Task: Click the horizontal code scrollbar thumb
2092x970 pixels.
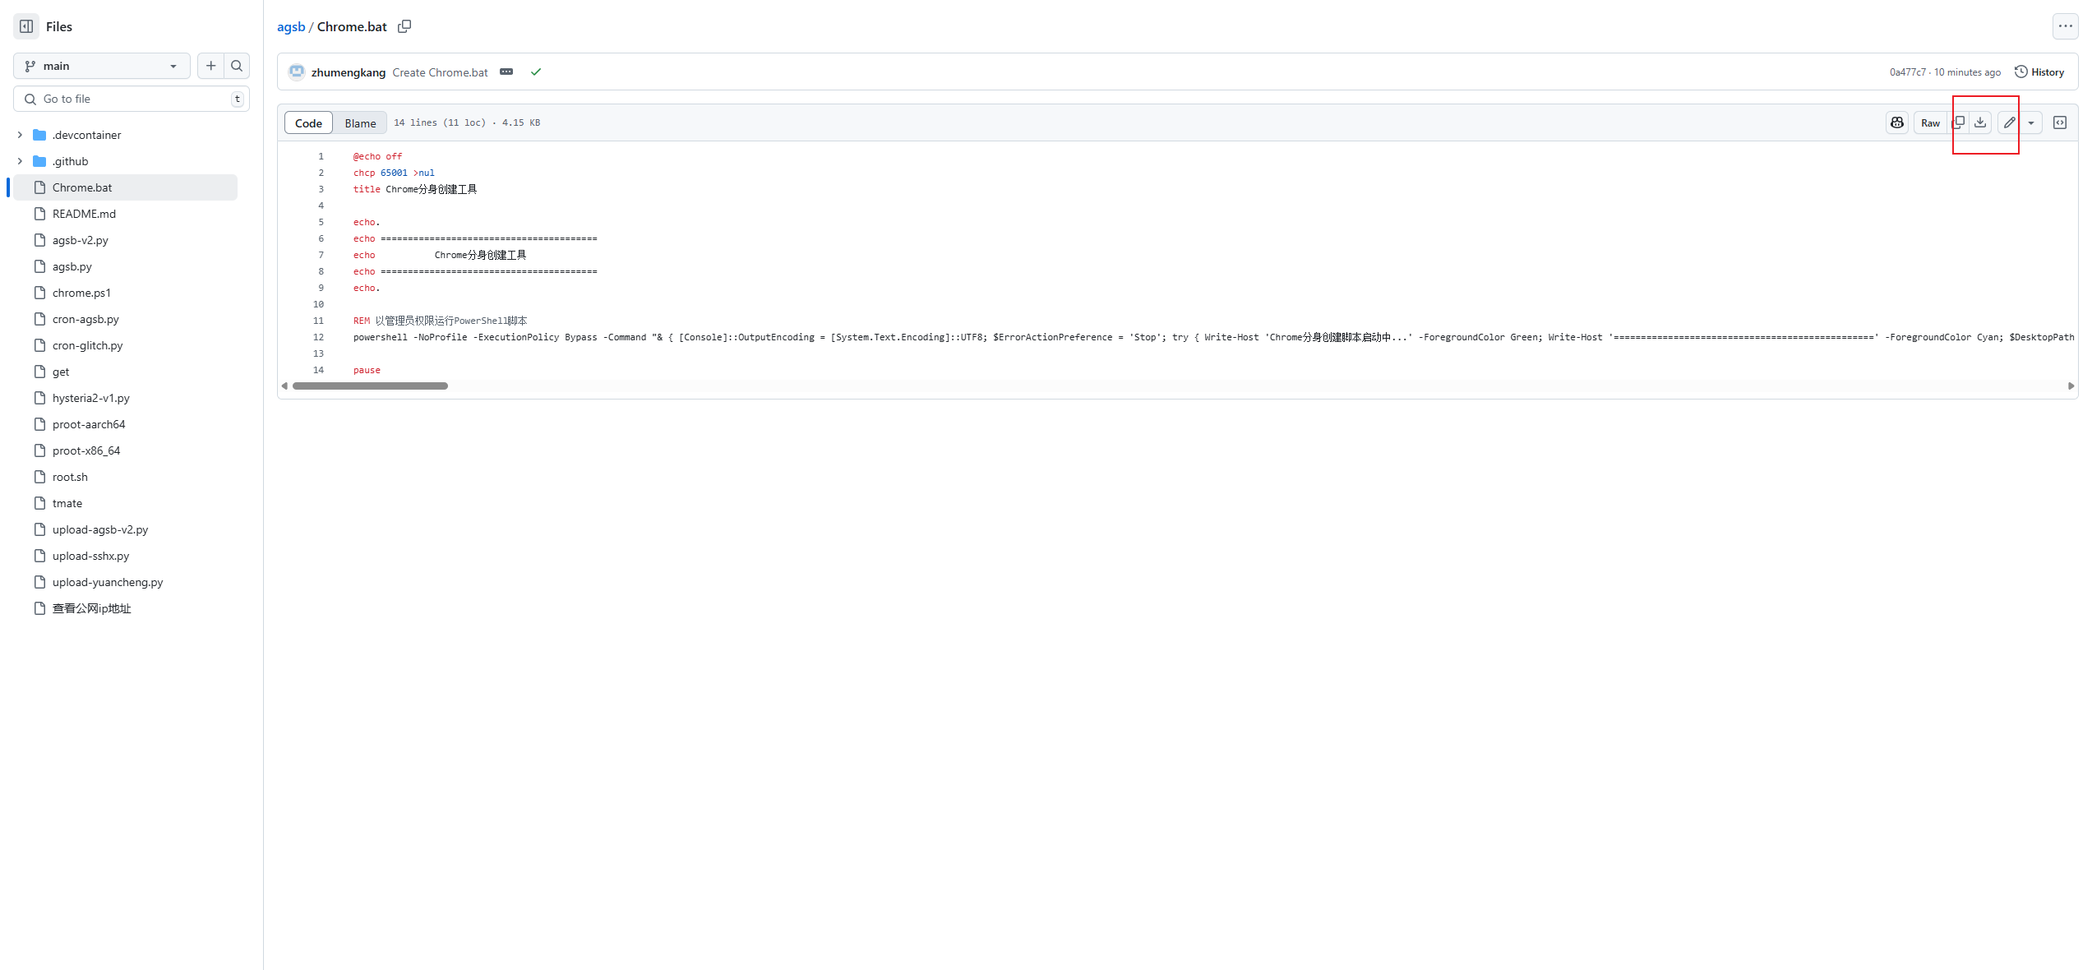Action: click(370, 386)
